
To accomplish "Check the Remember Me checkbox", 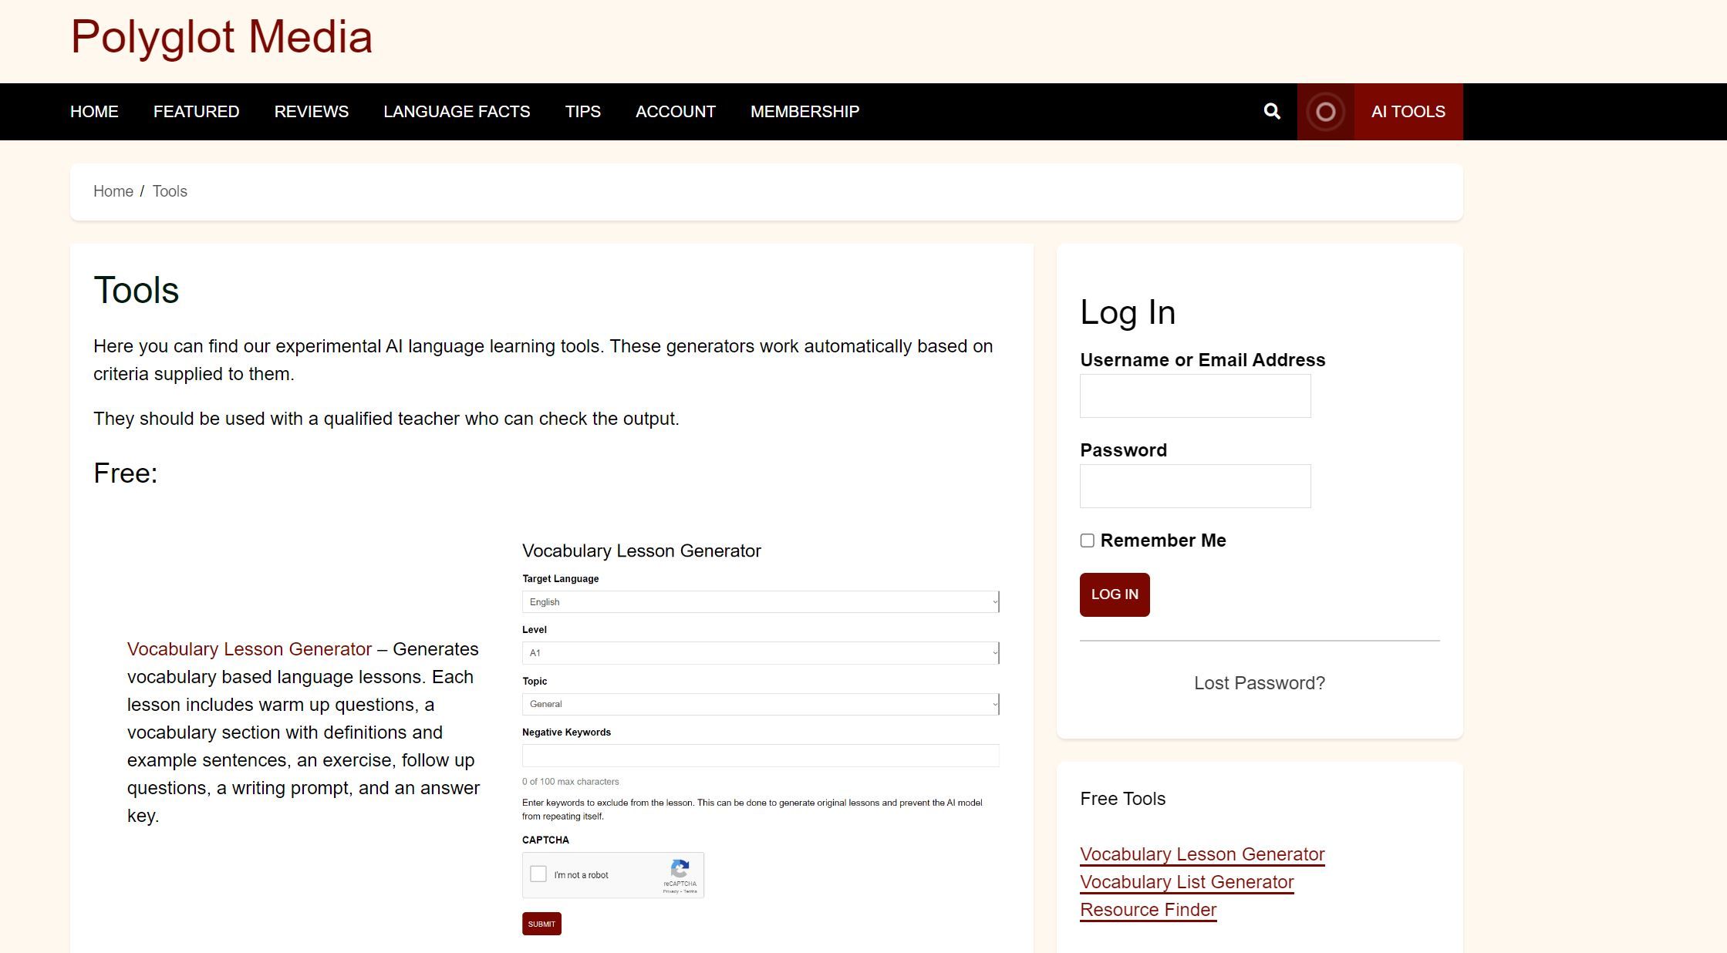I will click(x=1087, y=540).
